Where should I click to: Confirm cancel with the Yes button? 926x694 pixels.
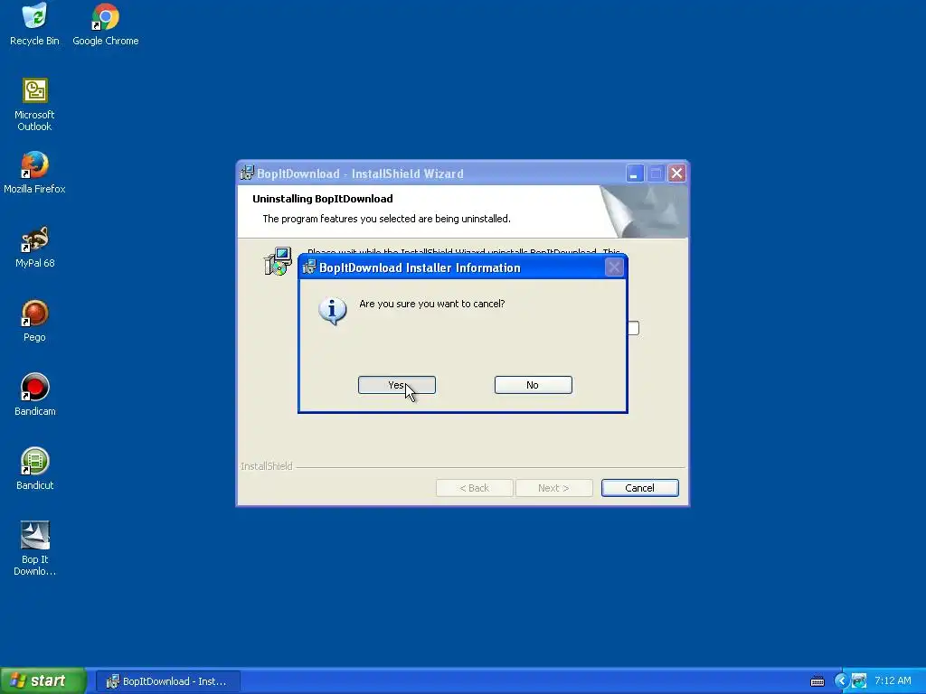[397, 385]
